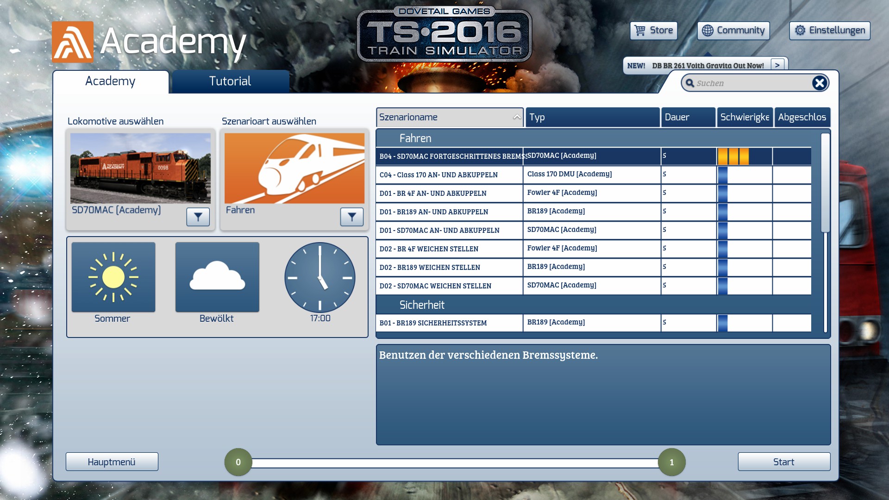Click the TS2016 Train Simulator logo
This screenshot has width=889, height=500.
pos(444,35)
